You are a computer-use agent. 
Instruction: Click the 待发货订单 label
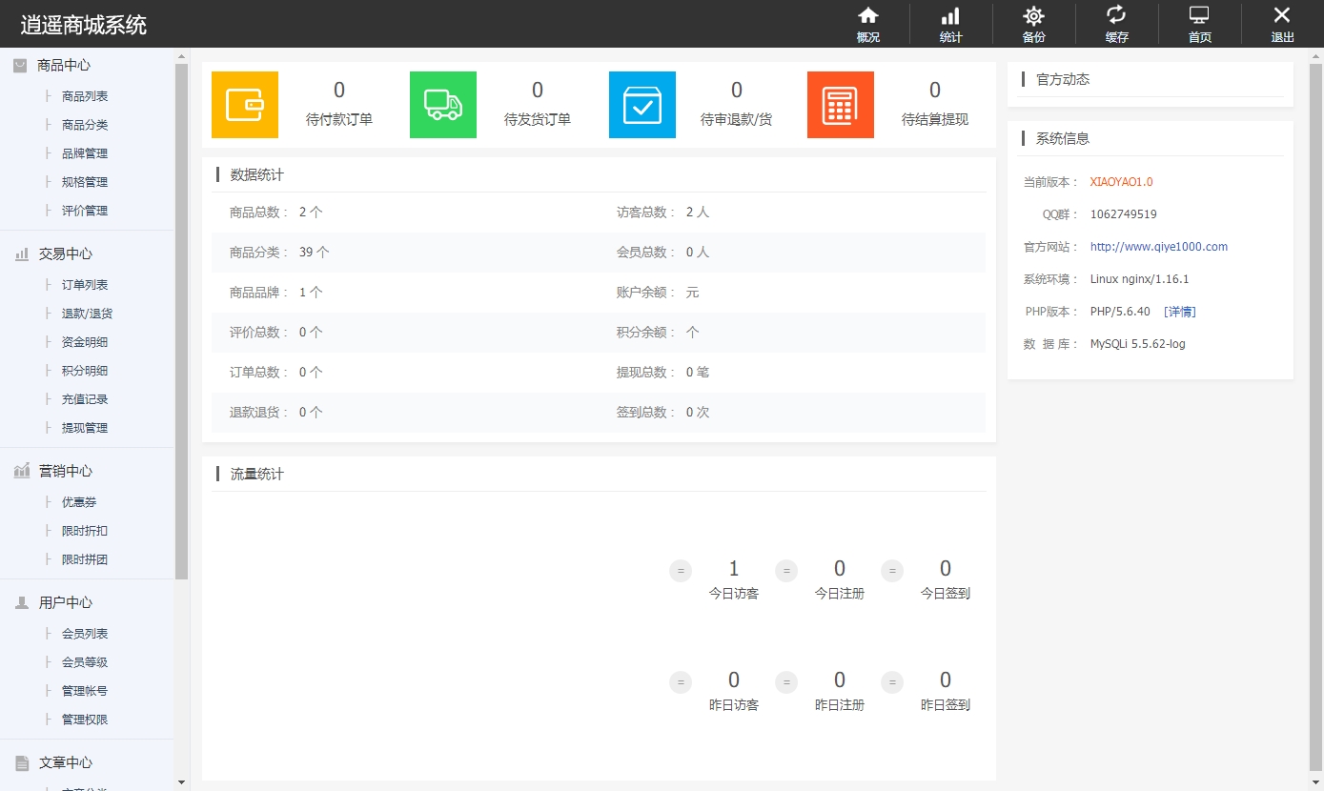pos(538,119)
